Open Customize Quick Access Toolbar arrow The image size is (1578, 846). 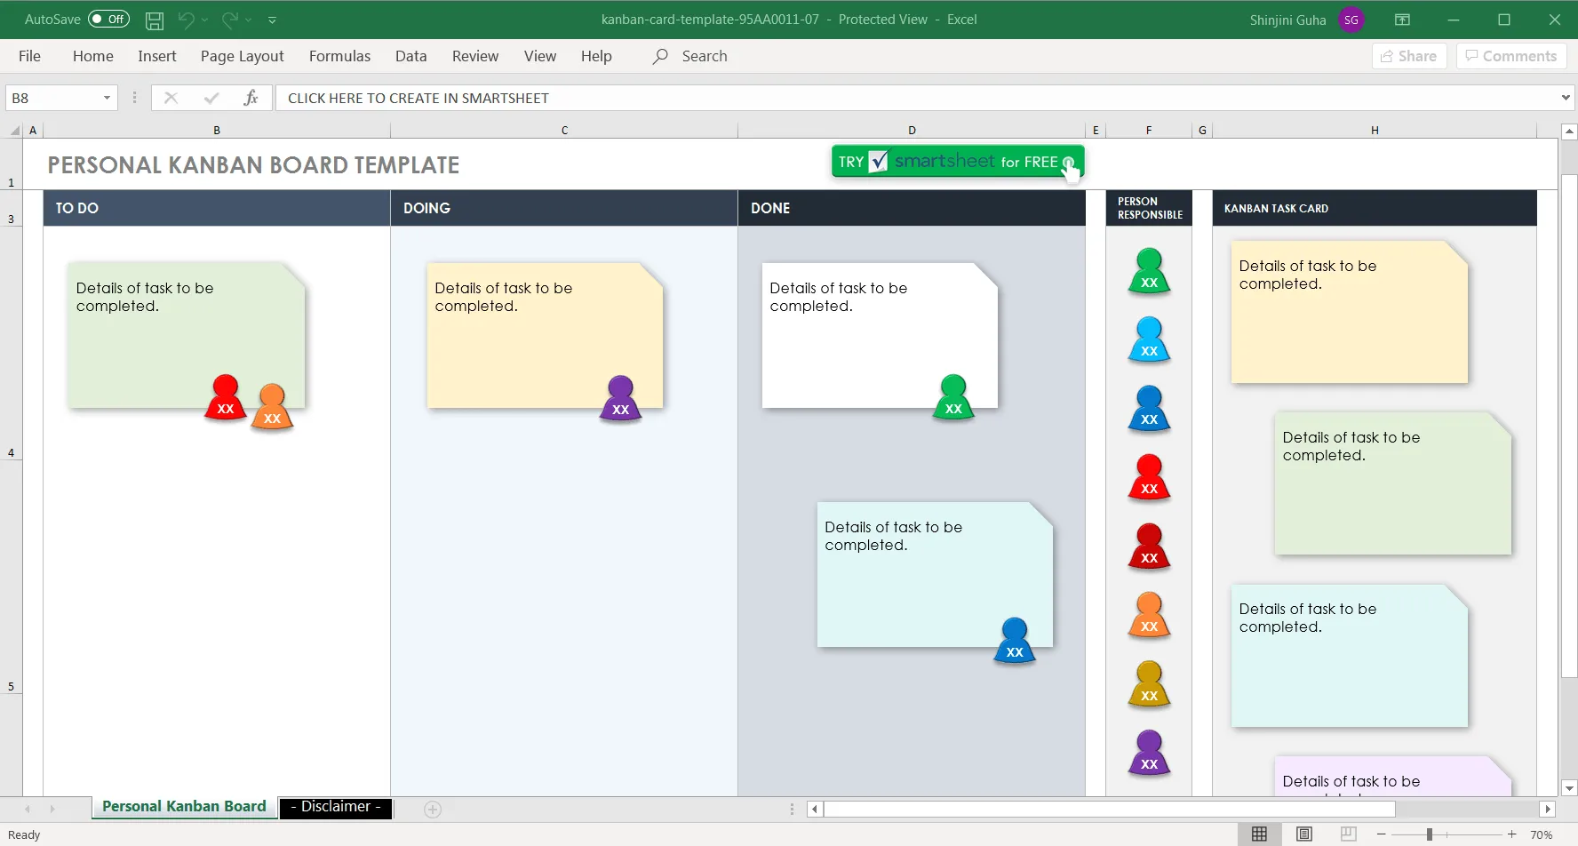[273, 20]
